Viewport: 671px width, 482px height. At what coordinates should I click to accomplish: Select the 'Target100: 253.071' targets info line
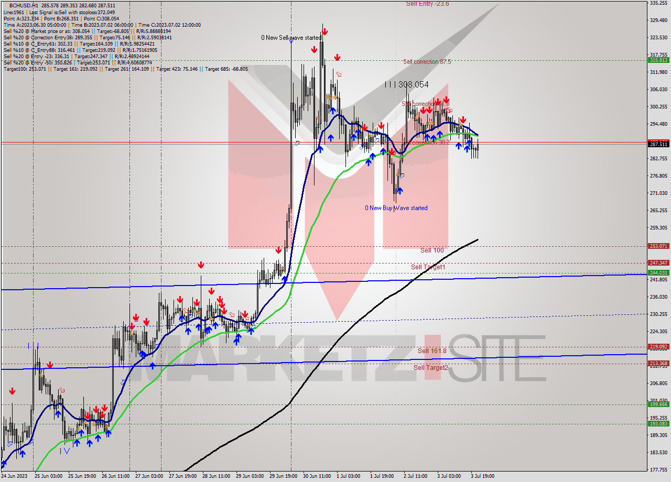[126, 69]
